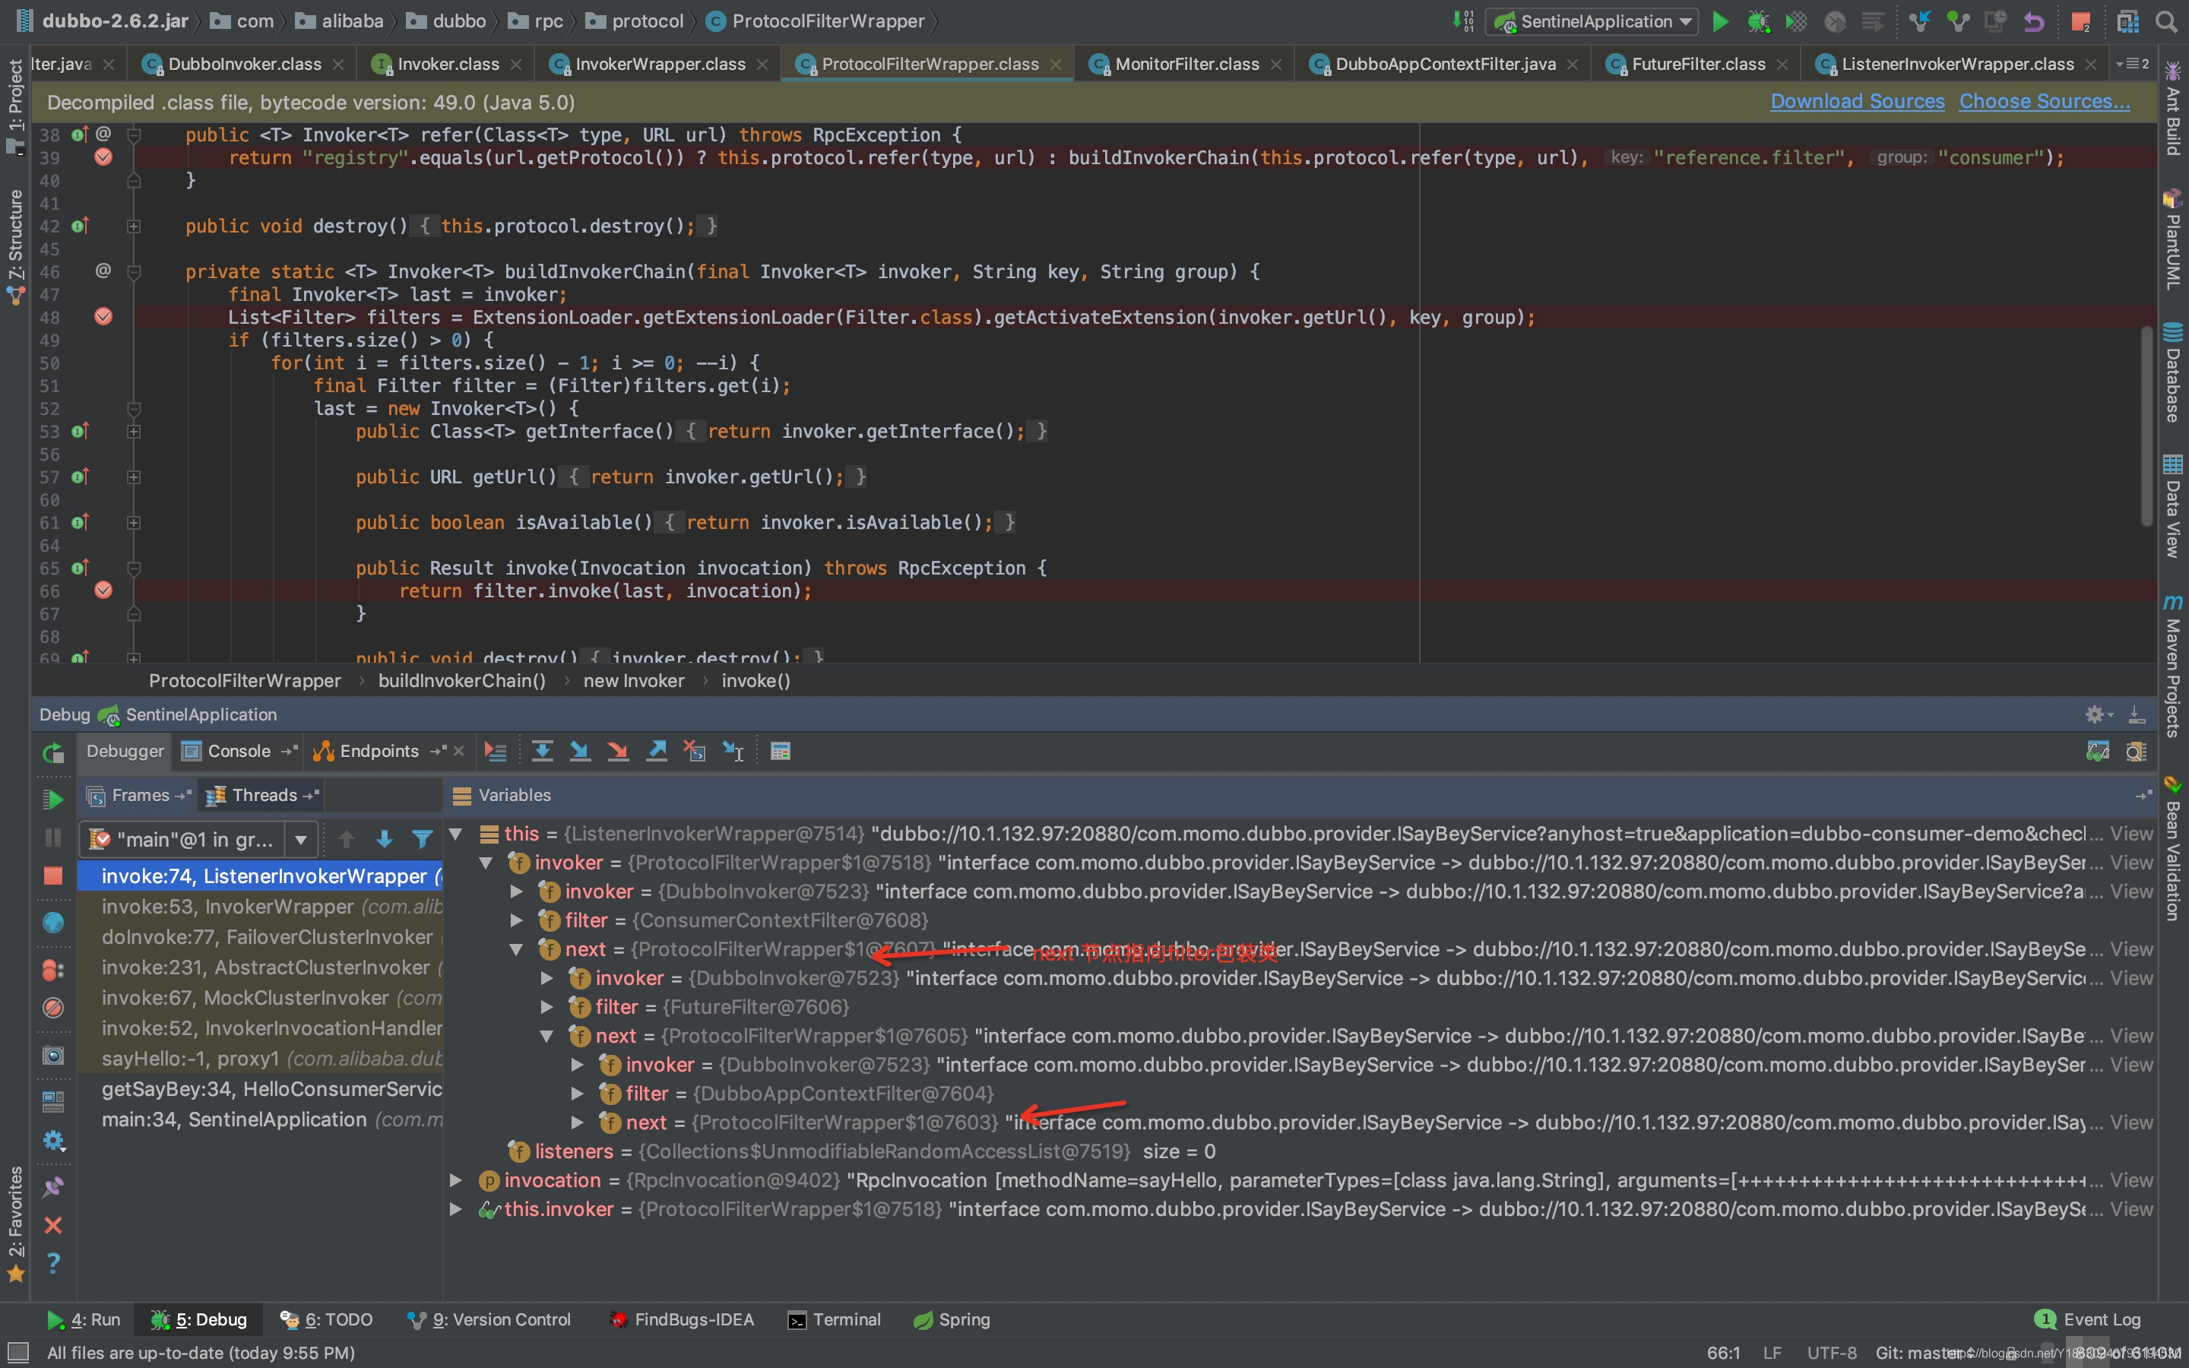
Task: Expand folded getInterface method at line 53
Action: (x=134, y=432)
